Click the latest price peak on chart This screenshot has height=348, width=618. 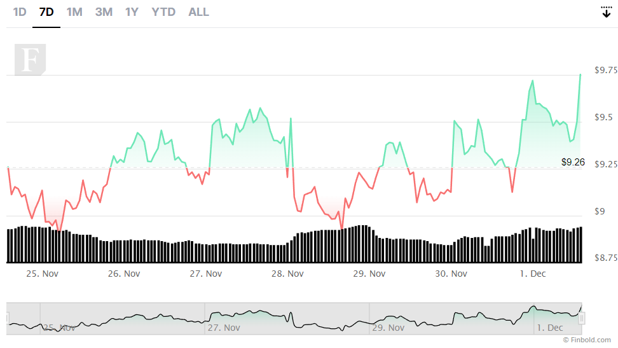[580, 74]
